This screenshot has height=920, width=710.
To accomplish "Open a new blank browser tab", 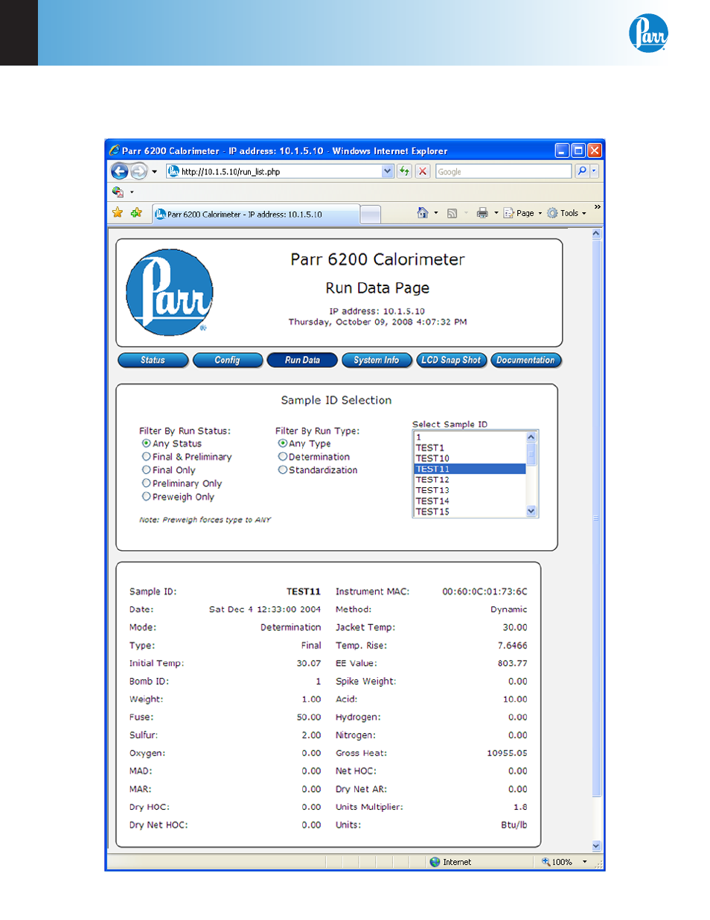I will click(x=371, y=215).
